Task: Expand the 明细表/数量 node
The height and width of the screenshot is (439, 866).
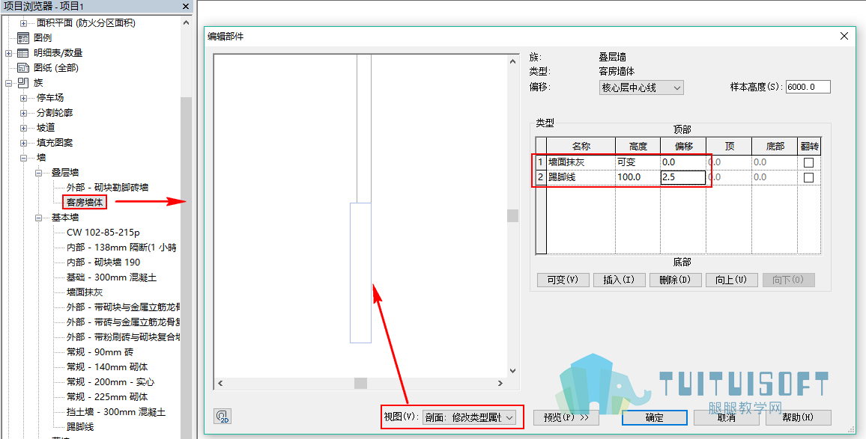Action: [x=9, y=53]
